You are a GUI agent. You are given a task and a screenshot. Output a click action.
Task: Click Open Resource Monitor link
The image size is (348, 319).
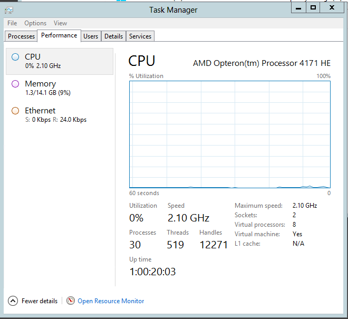point(111,301)
